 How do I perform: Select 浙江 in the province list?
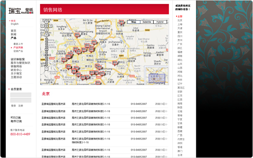[180, 48]
